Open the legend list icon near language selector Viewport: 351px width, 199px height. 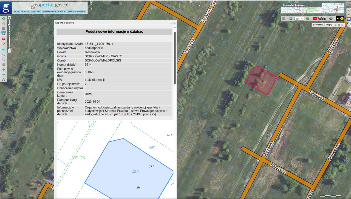(x=284, y=19)
